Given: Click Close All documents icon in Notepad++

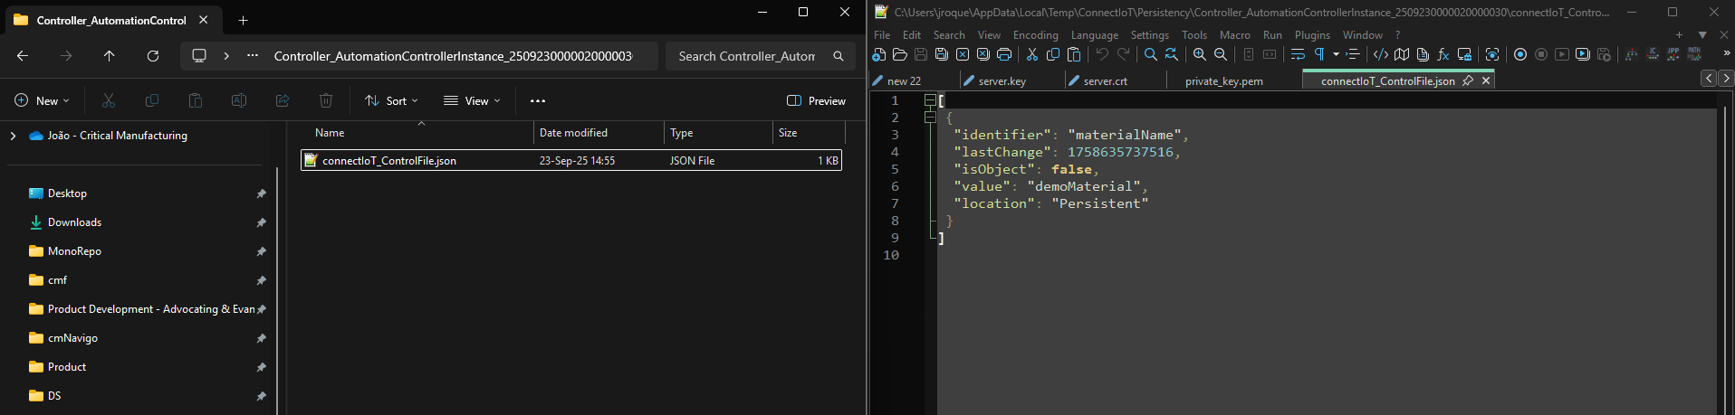Looking at the screenshot, I should click(x=983, y=54).
